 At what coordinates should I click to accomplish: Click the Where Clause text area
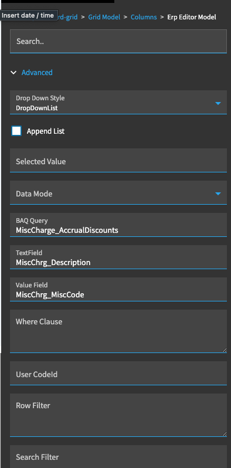(118, 331)
